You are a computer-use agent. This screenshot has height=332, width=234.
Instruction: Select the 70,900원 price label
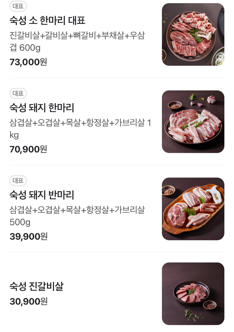pos(28,149)
